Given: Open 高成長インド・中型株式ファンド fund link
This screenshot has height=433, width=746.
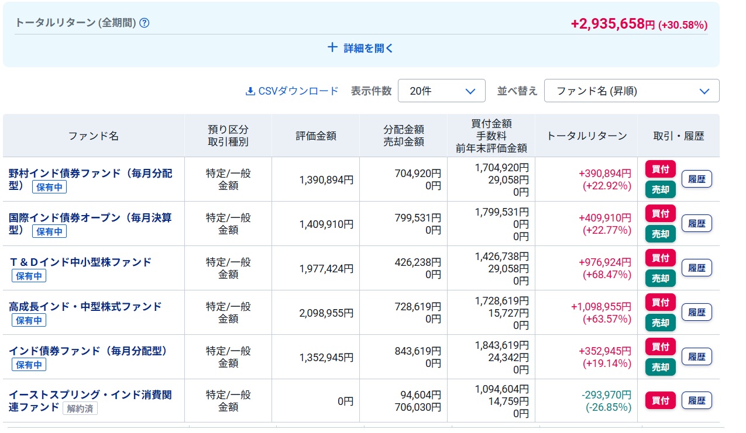Looking at the screenshot, I should point(85,307).
